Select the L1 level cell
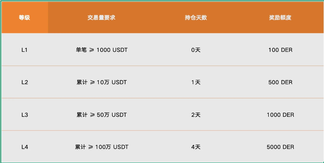The image size is (324, 163). (24, 50)
